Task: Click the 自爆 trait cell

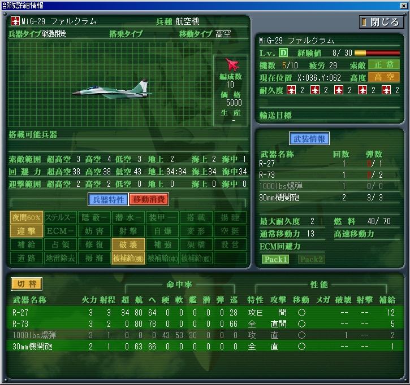Action: 162,231
